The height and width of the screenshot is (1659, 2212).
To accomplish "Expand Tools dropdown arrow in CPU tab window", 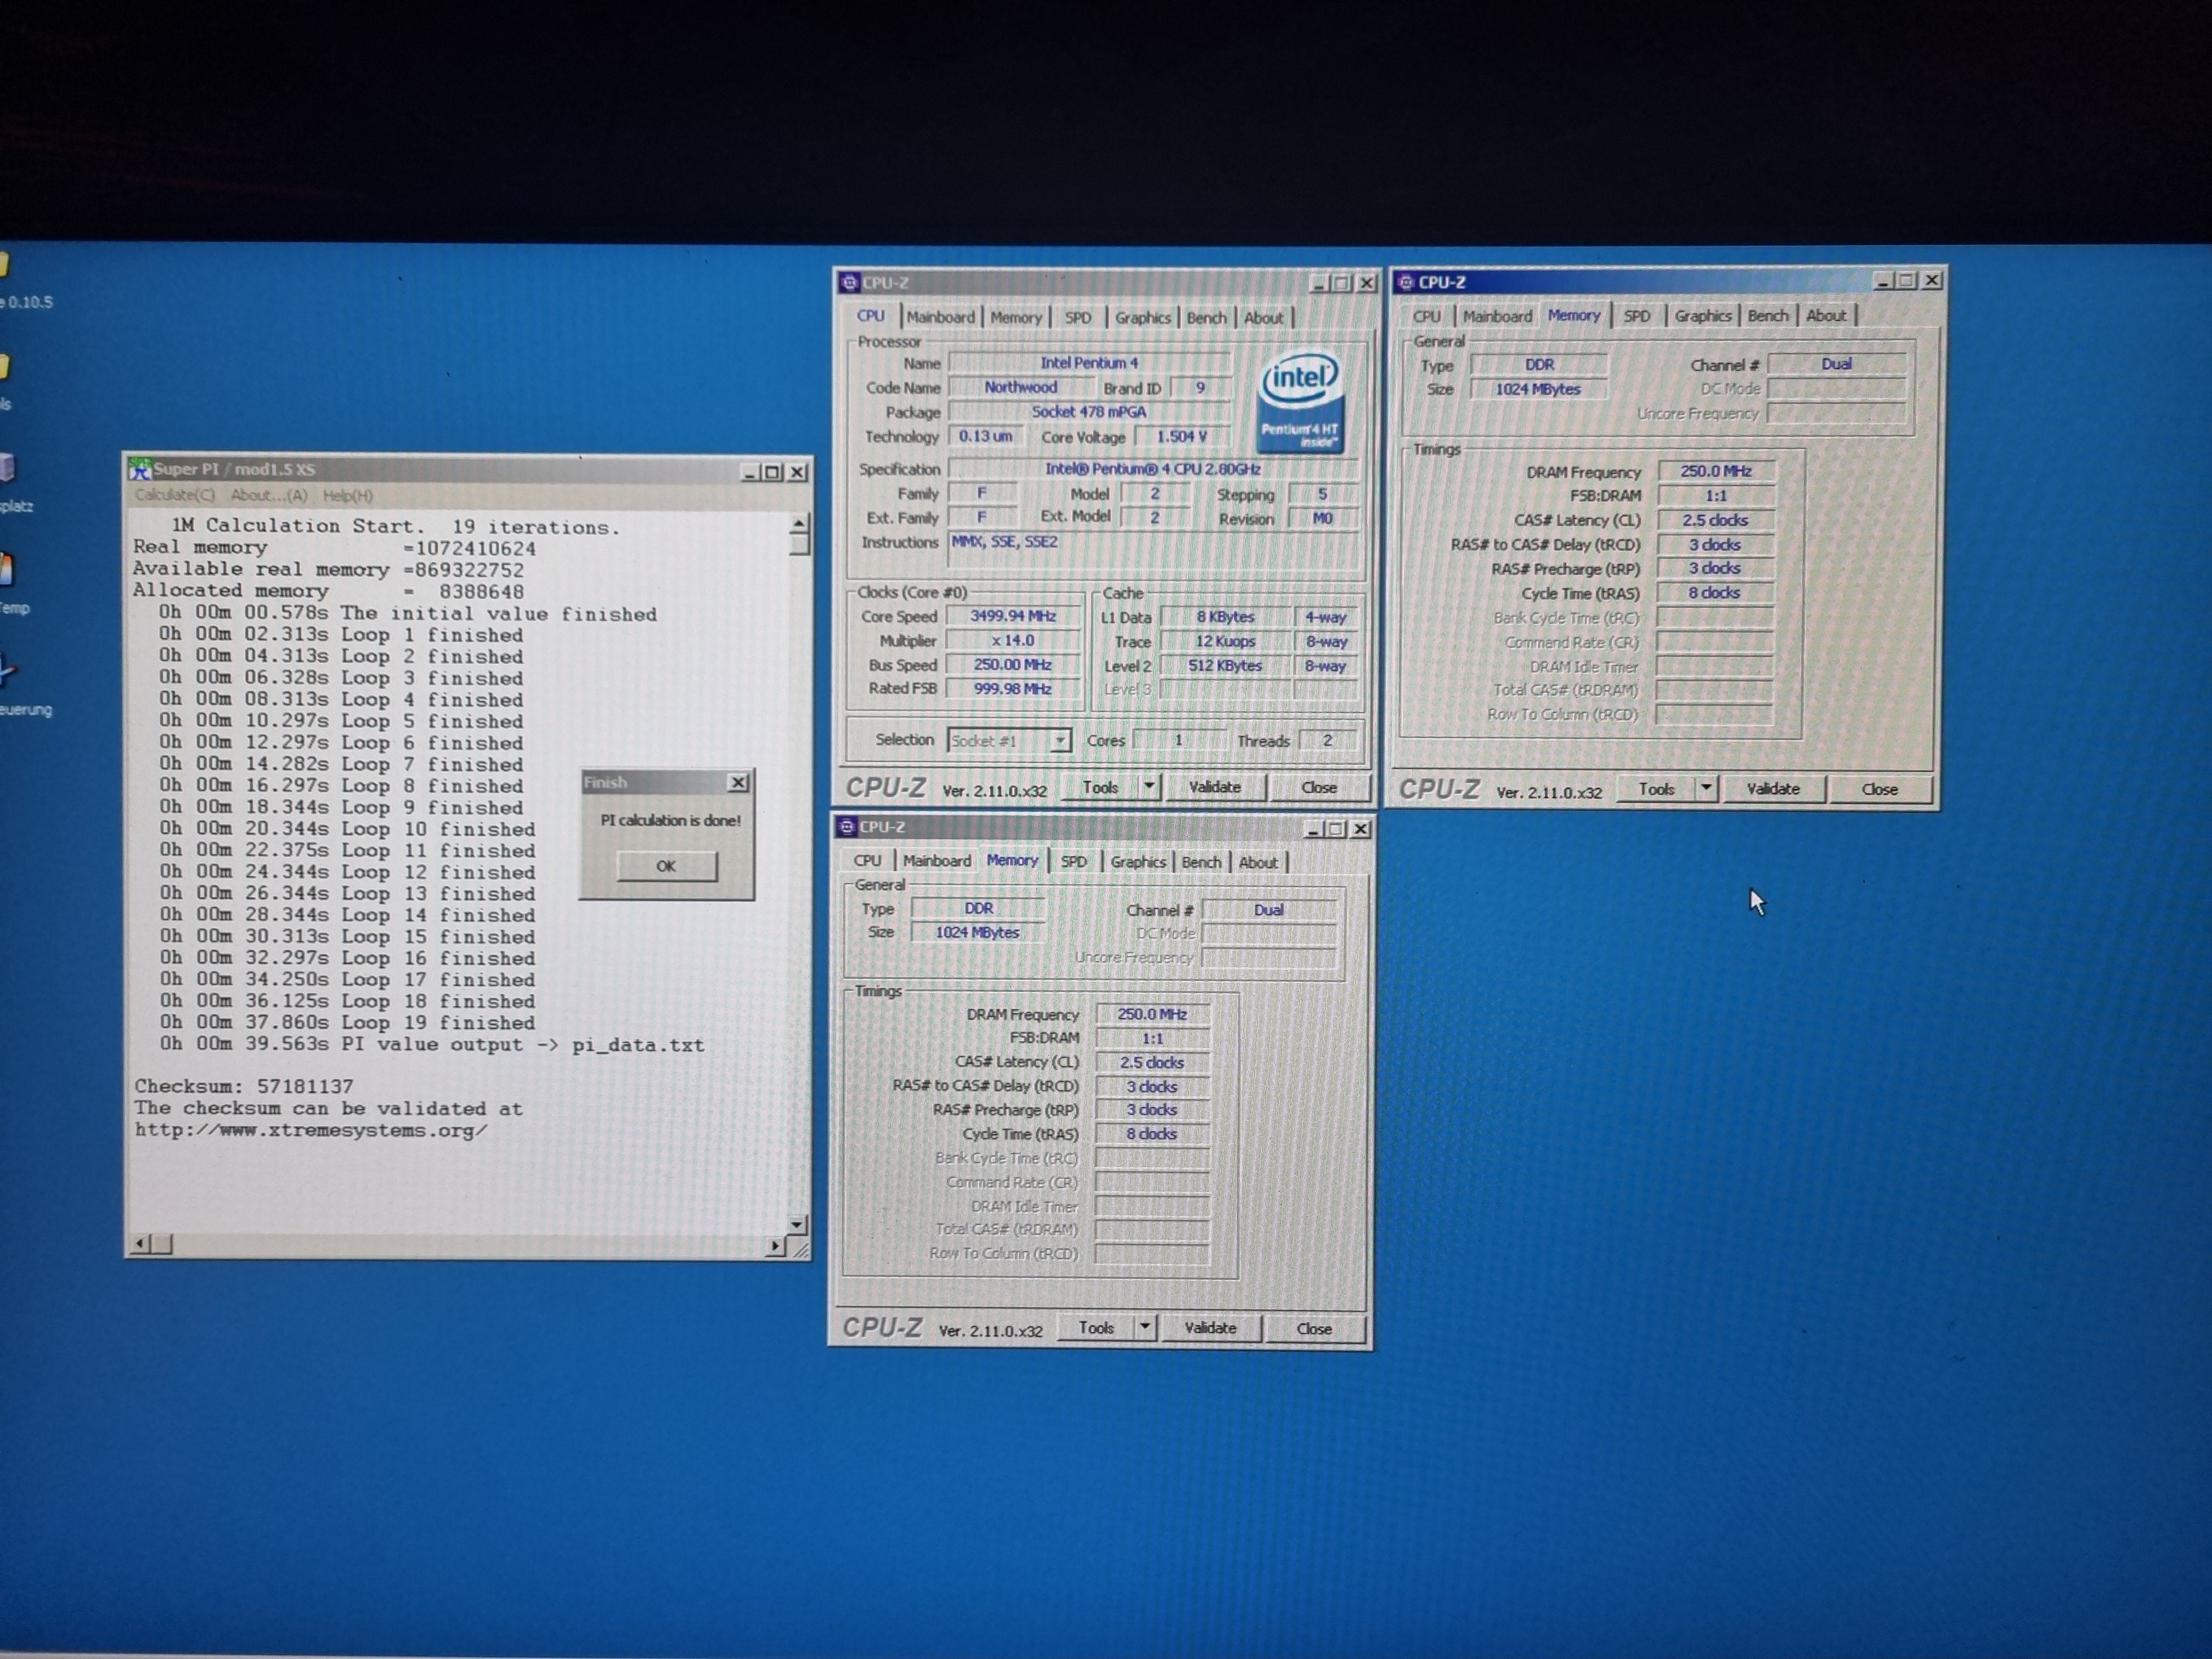I will (x=1149, y=787).
